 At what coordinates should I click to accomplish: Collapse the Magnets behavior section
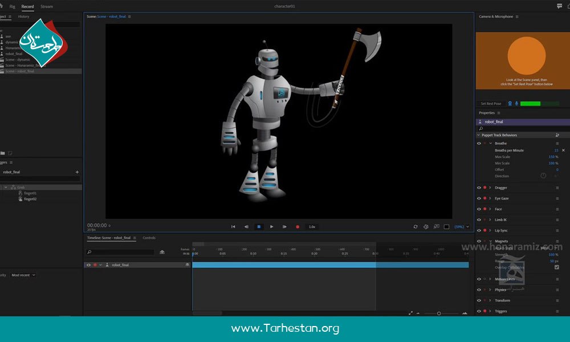490,241
